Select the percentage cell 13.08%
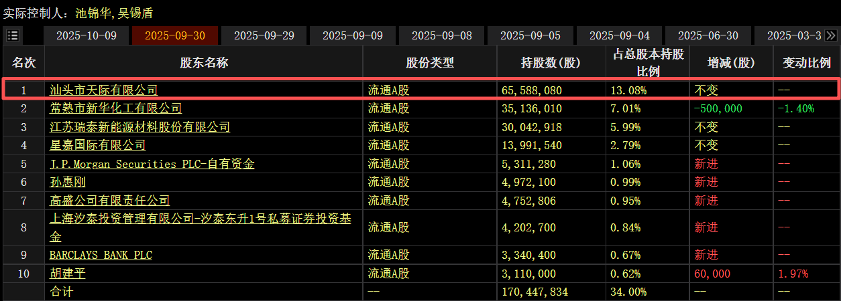Viewport: 841px width, 301px height. coord(628,90)
